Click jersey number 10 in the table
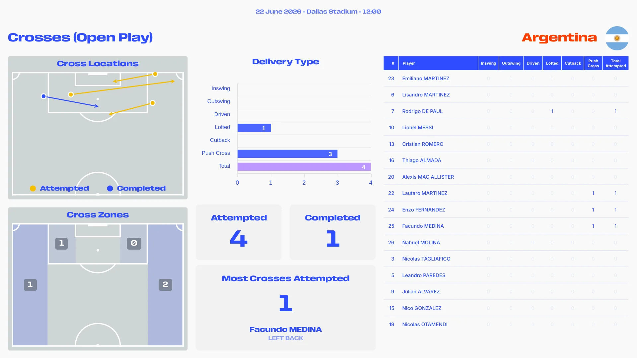 click(x=391, y=128)
